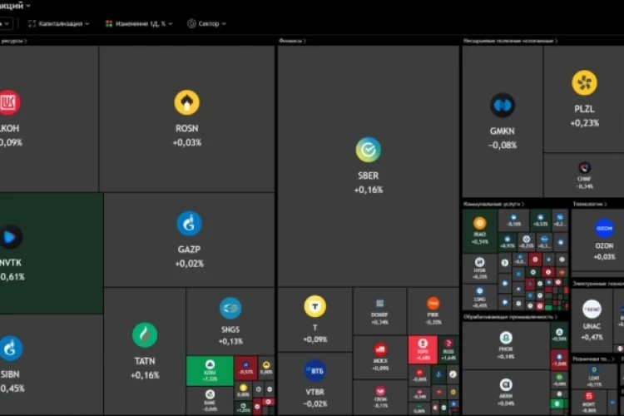Open the Сектор grouping dropdown
Viewport: 624px width, 416px height.
click(206, 24)
